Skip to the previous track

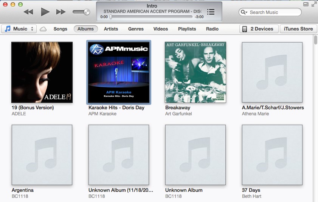pyautogui.click(x=28, y=12)
